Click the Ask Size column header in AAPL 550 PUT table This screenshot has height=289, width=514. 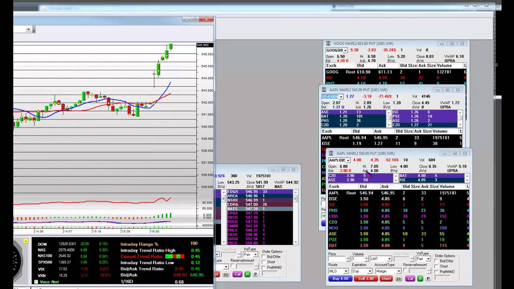(x=429, y=187)
